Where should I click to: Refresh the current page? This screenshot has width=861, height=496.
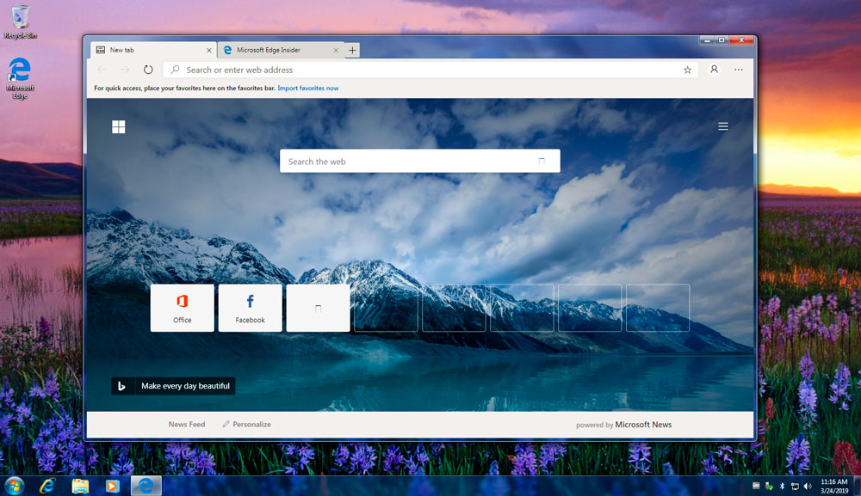148,70
